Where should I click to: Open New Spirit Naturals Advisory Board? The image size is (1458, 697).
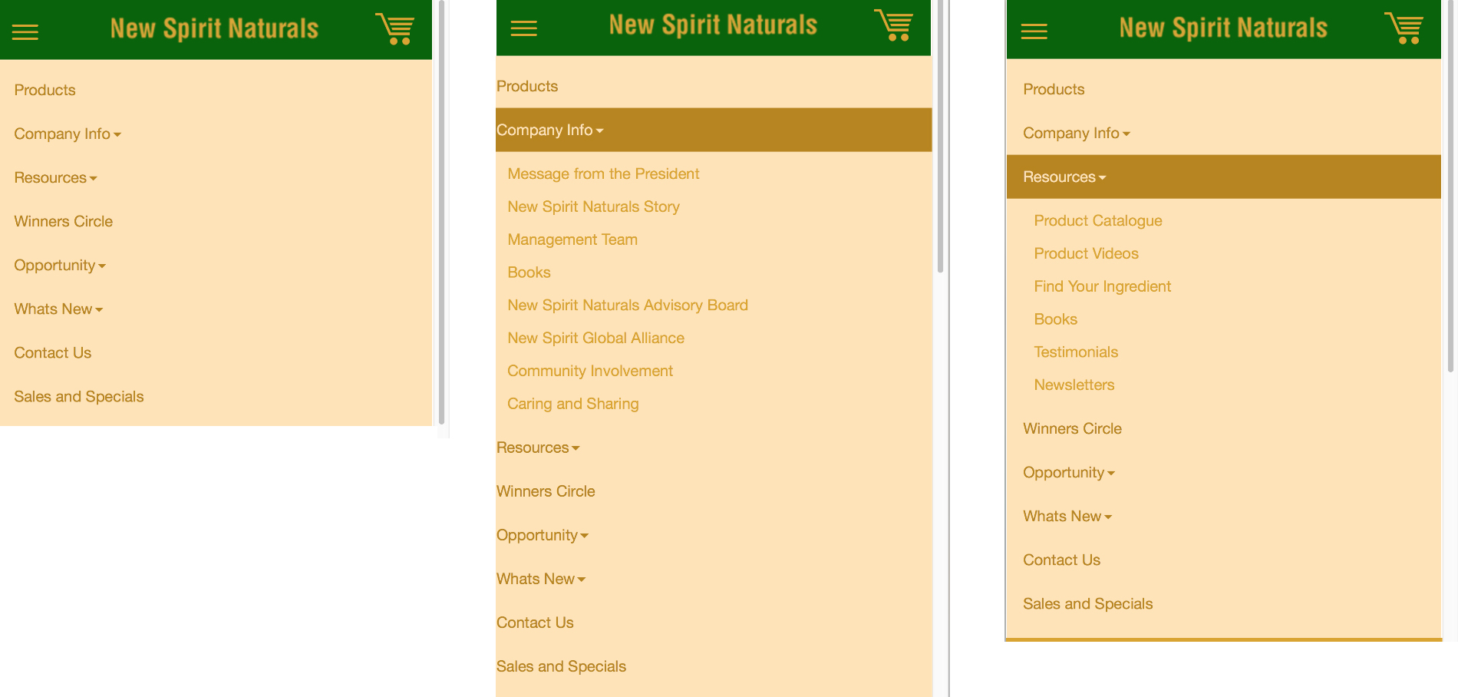tap(628, 305)
